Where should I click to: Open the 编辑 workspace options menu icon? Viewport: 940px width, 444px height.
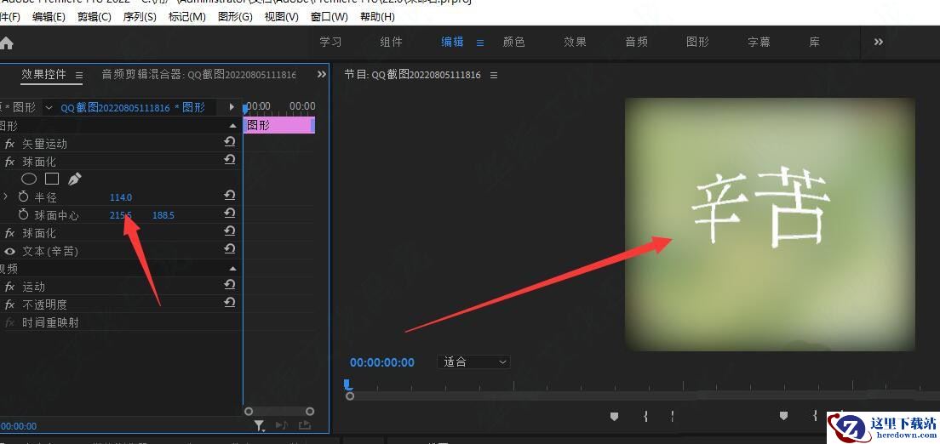click(x=480, y=43)
